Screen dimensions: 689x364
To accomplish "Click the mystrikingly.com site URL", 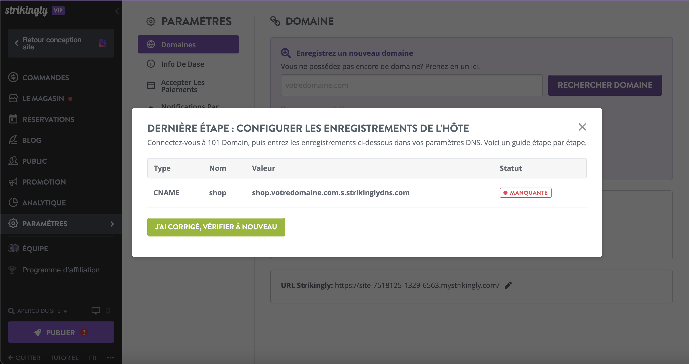I will click(417, 285).
